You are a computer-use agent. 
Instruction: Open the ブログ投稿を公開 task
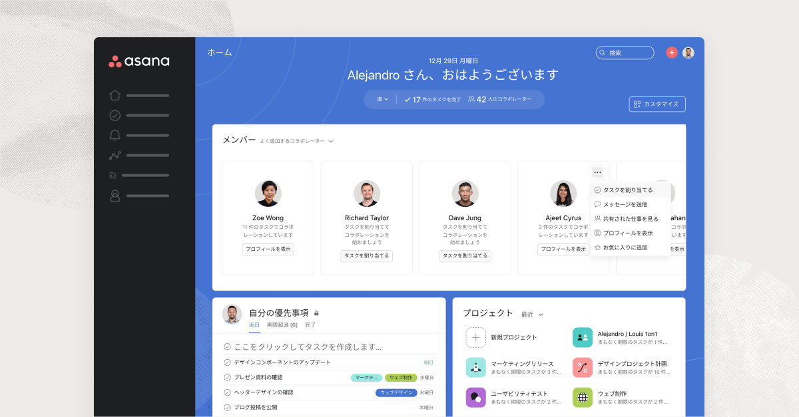click(x=256, y=407)
